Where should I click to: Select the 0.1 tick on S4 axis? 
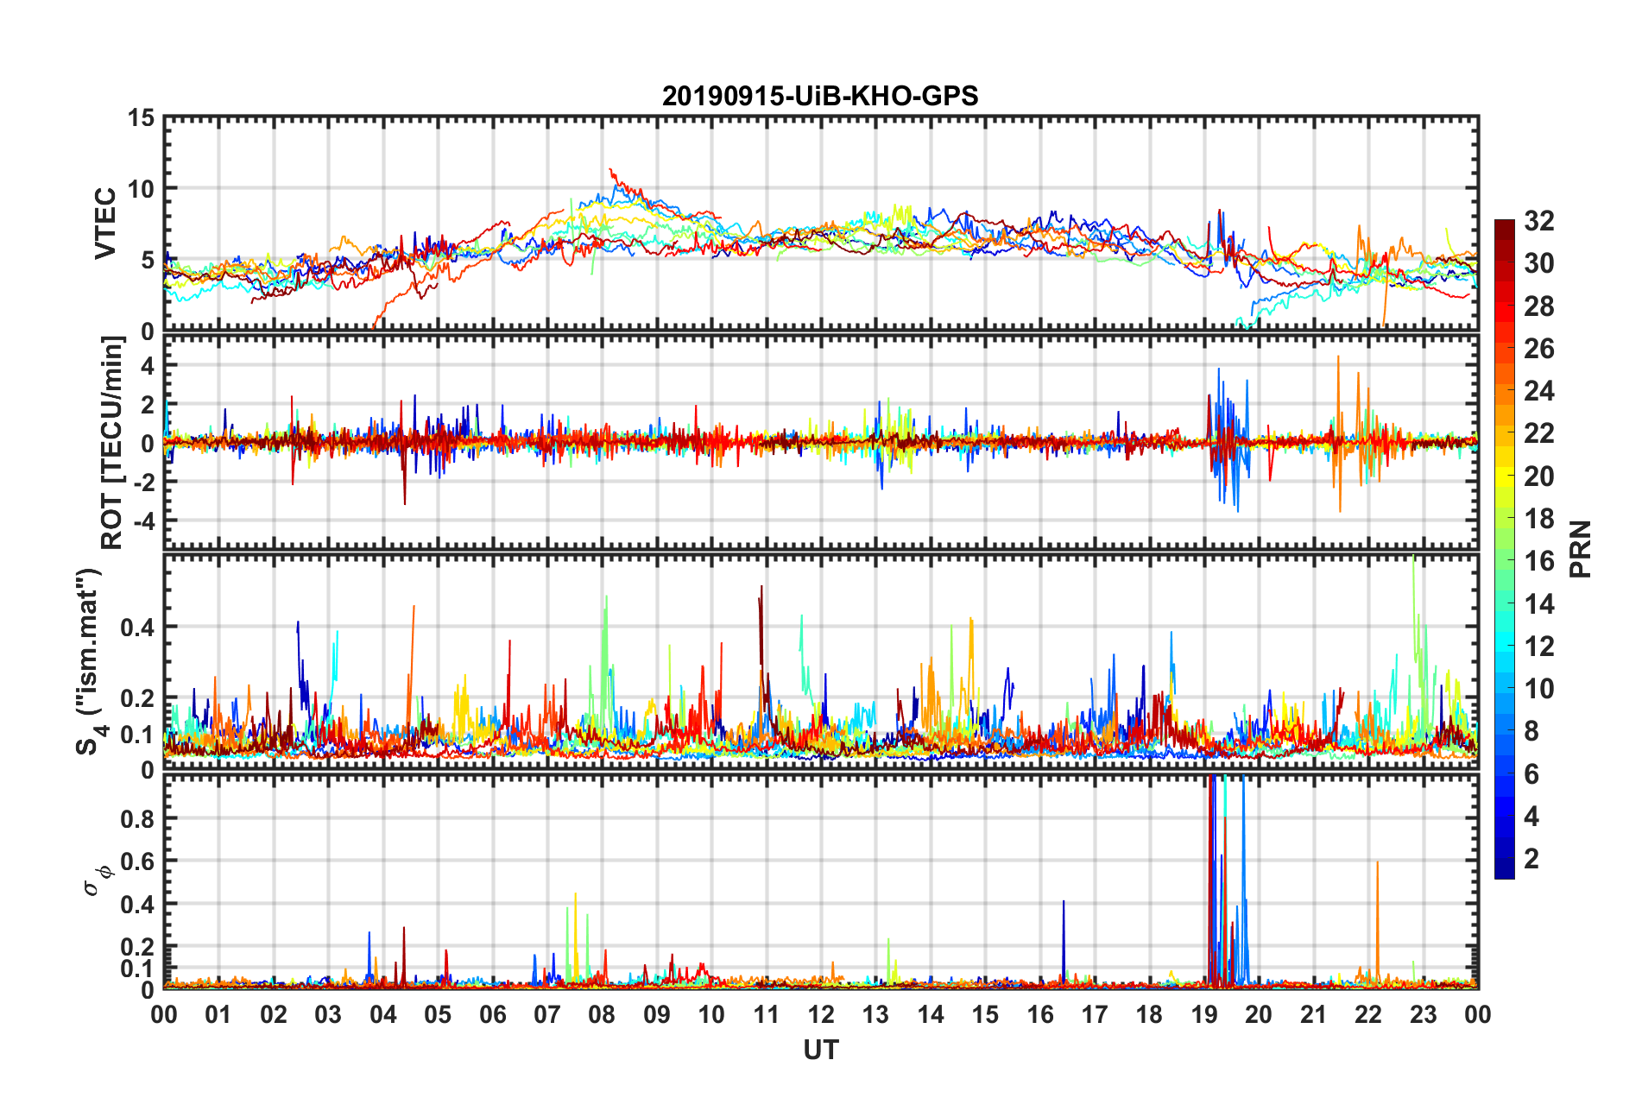pyautogui.click(x=137, y=735)
